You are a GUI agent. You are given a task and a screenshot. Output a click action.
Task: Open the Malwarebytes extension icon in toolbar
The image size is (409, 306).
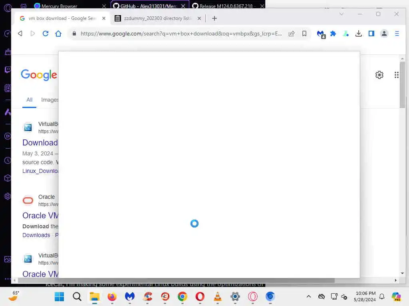[x=321, y=34]
